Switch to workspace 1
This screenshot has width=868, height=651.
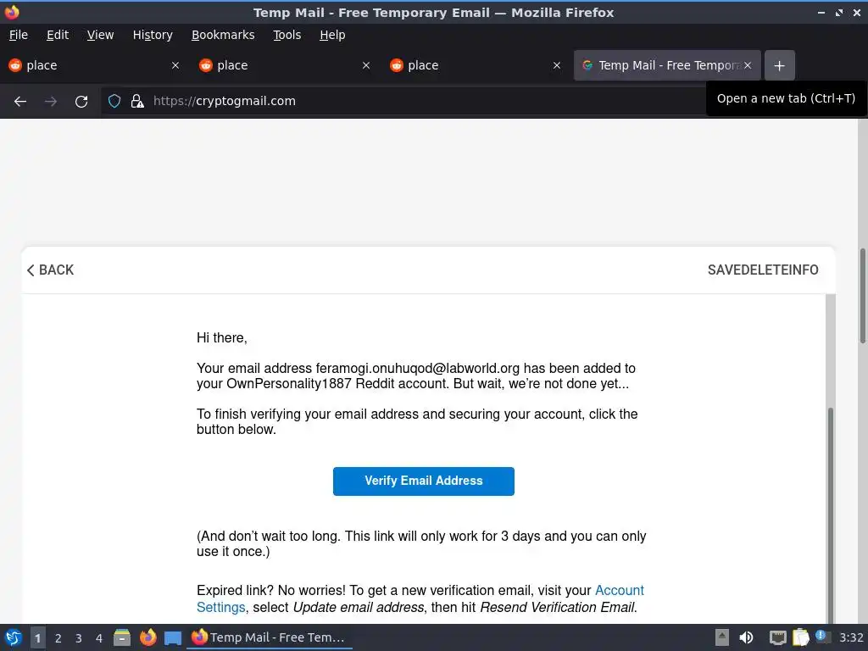tap(37, 637)
